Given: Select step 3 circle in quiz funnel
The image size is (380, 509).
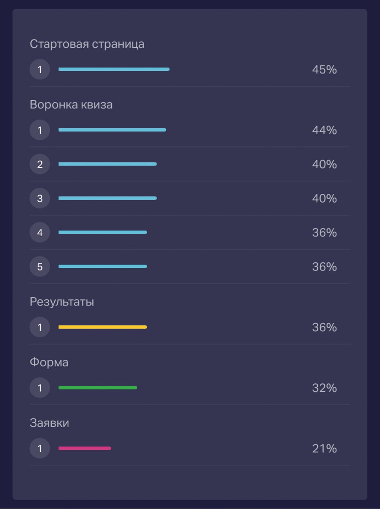Looking at the screenshot, I should (40, 198).
